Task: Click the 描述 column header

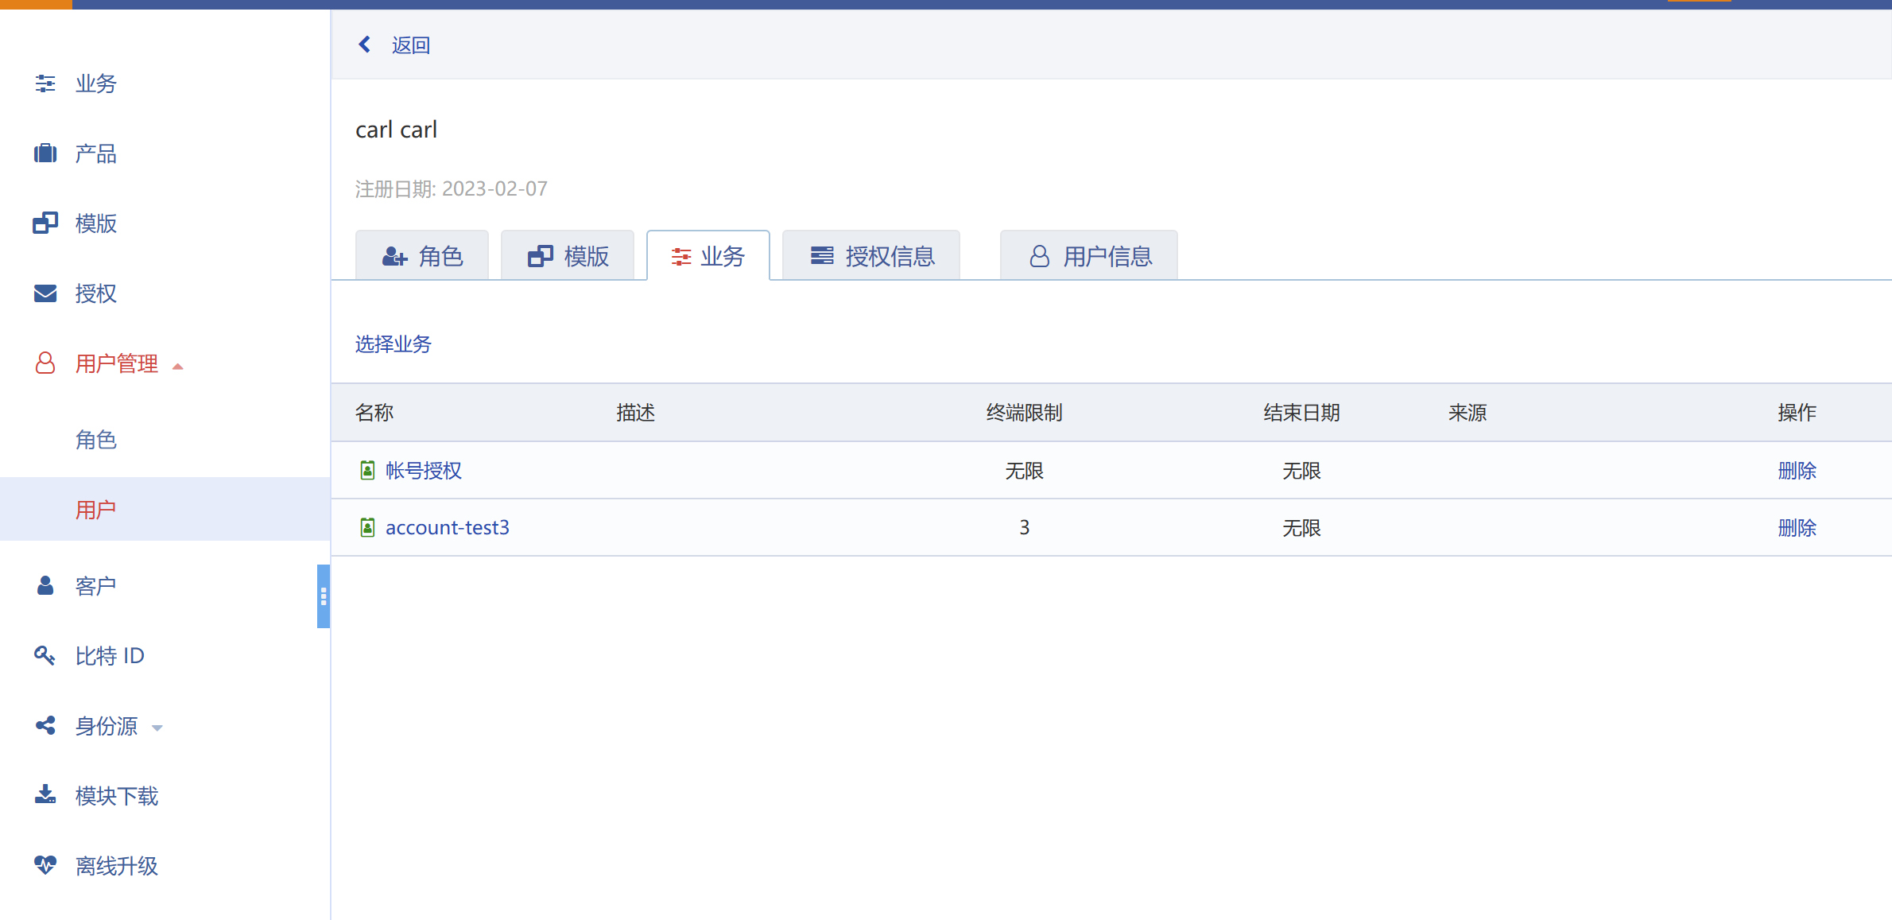Action: tap(636, 413)
